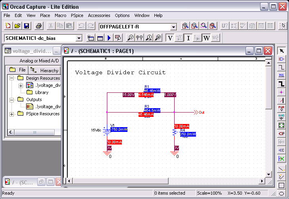Switch to the File tab in project panel
The image size is (289, 199).
[x=17, y=70]
